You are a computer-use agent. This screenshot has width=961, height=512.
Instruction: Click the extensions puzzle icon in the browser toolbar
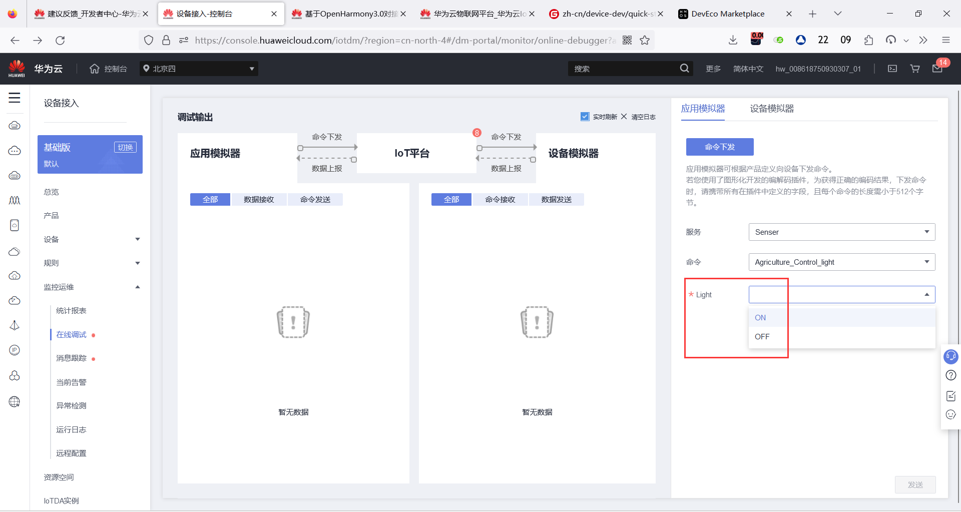pos(868,40)
